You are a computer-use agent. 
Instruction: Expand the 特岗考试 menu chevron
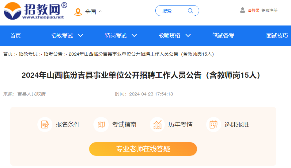point(134,35)
